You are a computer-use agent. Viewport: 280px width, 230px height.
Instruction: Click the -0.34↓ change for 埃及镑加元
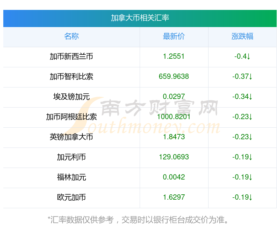[242, 97]
